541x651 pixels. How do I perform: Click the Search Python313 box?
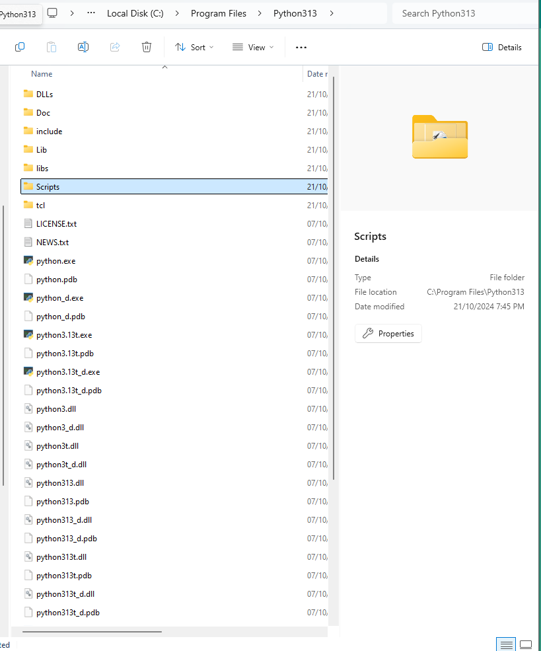click(464, 13)
